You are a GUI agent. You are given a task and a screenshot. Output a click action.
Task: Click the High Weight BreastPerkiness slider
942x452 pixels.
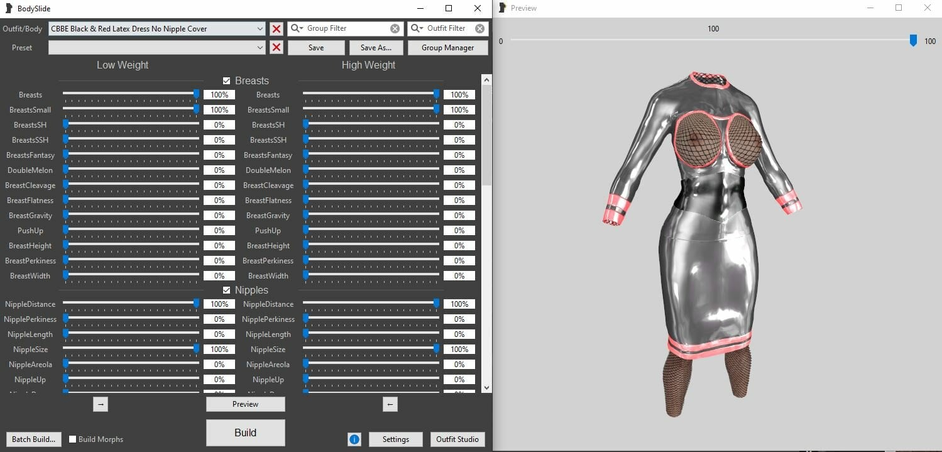click(x=371, y=260)
